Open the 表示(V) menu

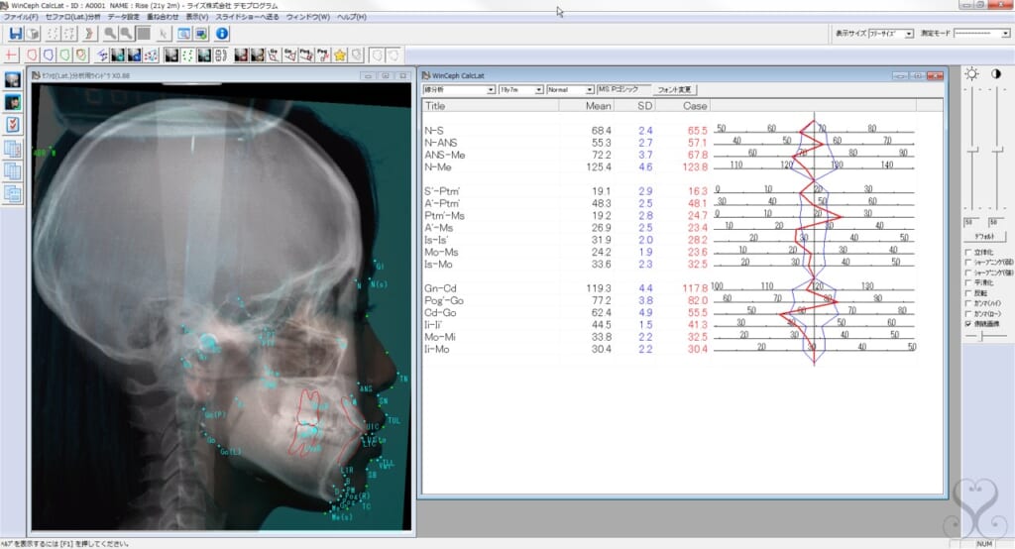coord(197,17)
